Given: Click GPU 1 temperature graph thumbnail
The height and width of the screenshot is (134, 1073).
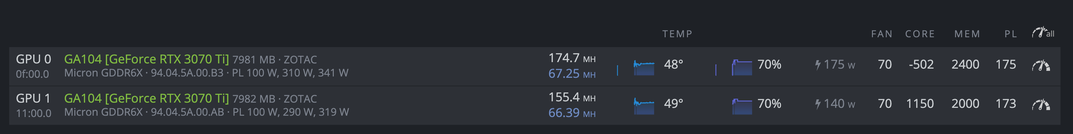Looking at the screenshot, I should [x=644, y=106].
